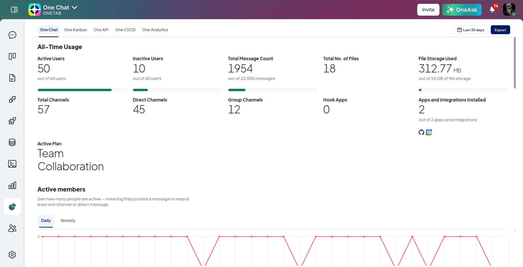The image size is (523, 267).
Task: Open the chat bubble sidebar icon
Action: [12, 35]
